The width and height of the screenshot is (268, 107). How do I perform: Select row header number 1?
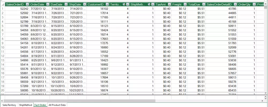[x=3, y=9]
